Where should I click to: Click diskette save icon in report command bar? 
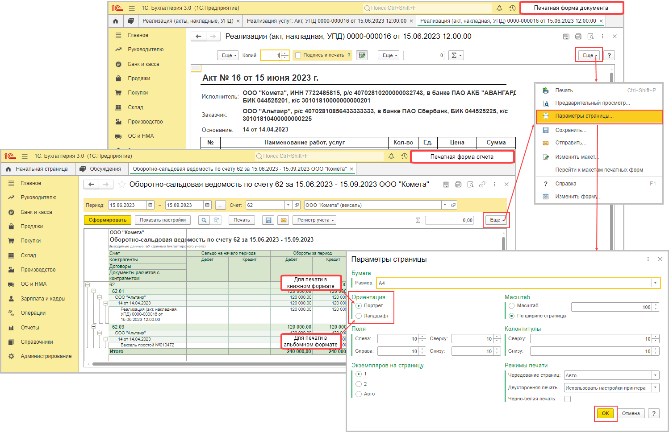[x=268, y=220]
